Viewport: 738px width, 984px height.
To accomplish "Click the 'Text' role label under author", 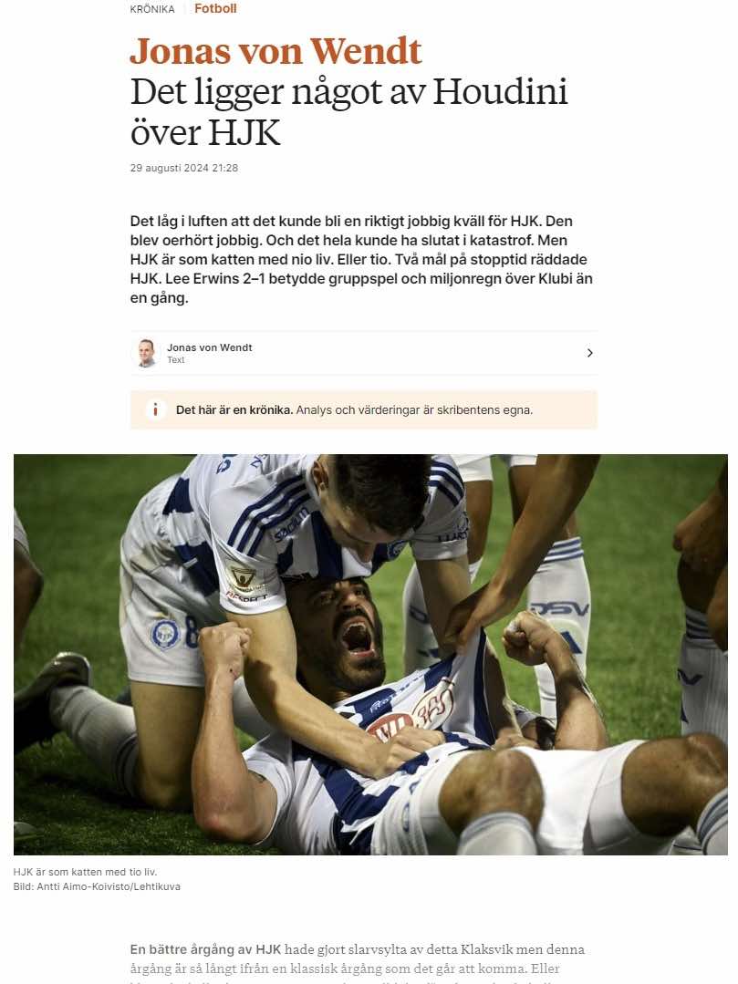I will (176, 359).
